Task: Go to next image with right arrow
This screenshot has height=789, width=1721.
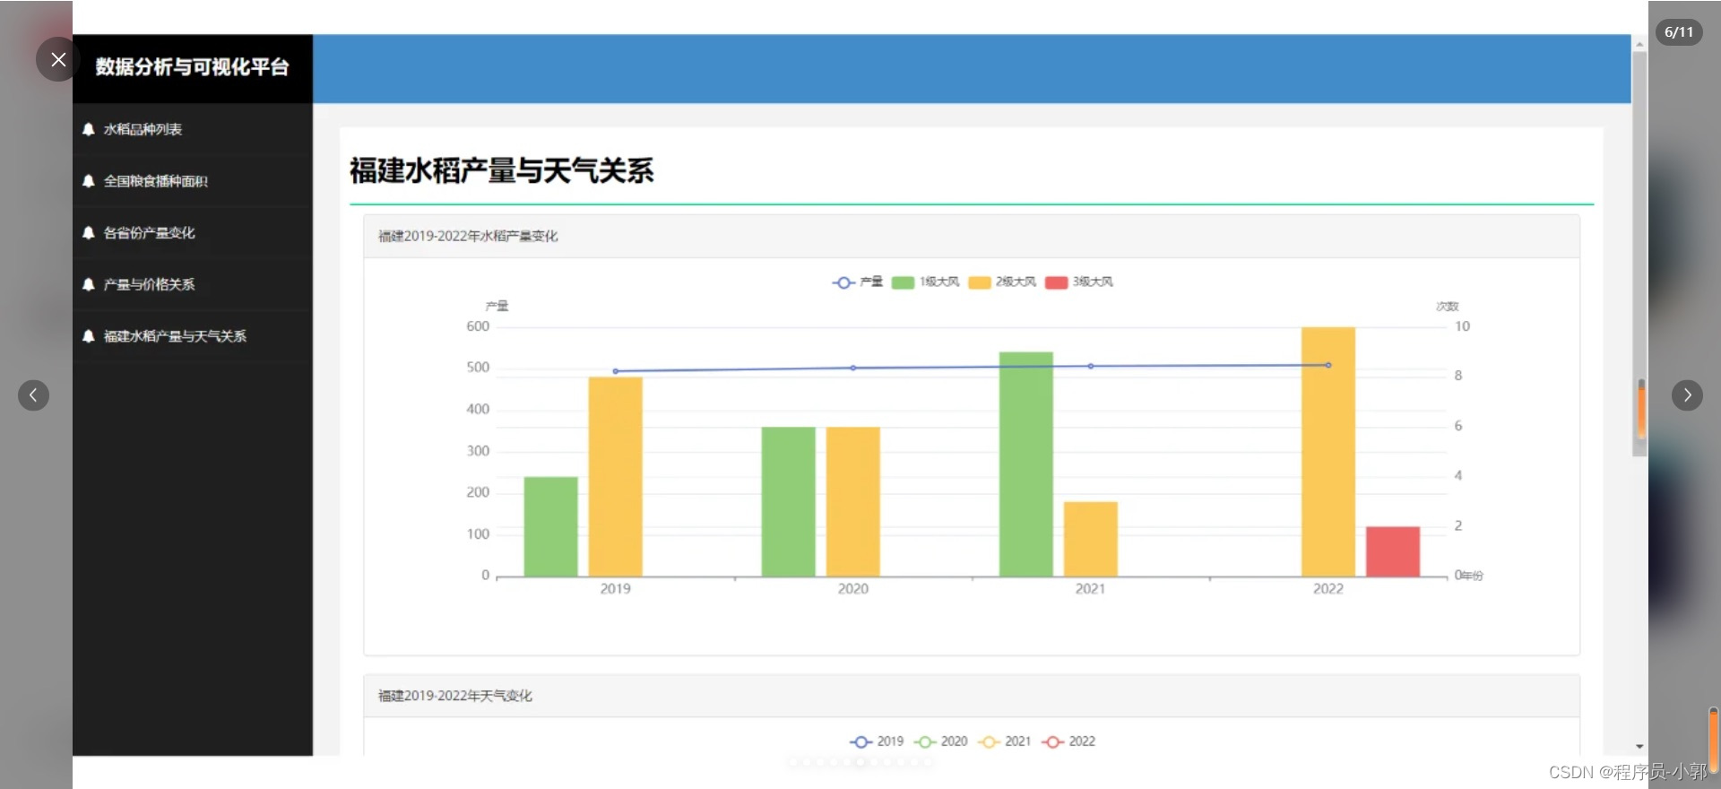Action: (x=1687, y=394)
